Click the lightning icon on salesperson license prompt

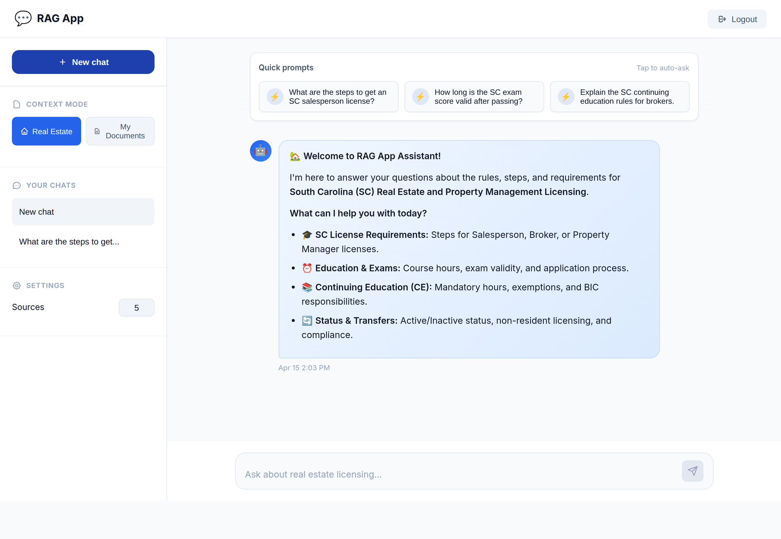(275, 97)
